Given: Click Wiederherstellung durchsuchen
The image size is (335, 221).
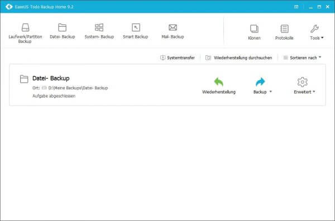Looking at the screenshot, I should [x=238, y=57].
